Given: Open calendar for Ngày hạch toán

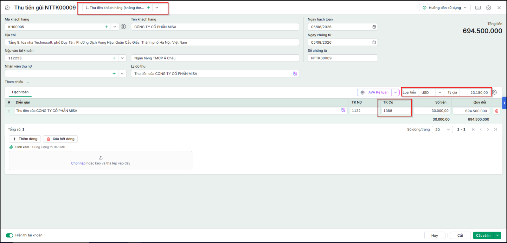Looking at the screenshot, I should tap(374, 27).
